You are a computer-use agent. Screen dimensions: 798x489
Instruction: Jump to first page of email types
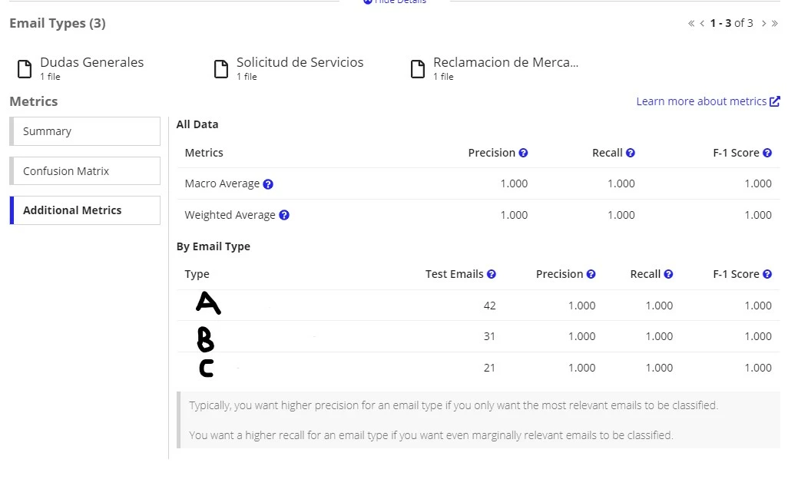point(691,23)
